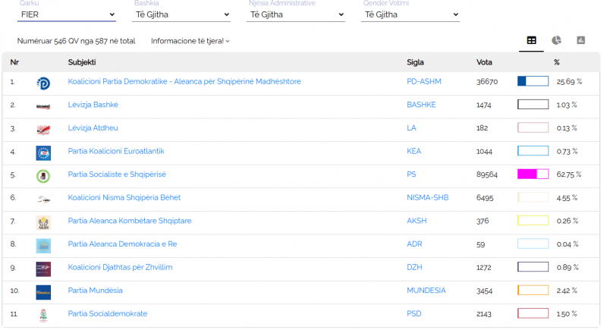Viewport: 607px width, 330px height.
Task: Click the Subjekti column header
Action: point(82,62)
